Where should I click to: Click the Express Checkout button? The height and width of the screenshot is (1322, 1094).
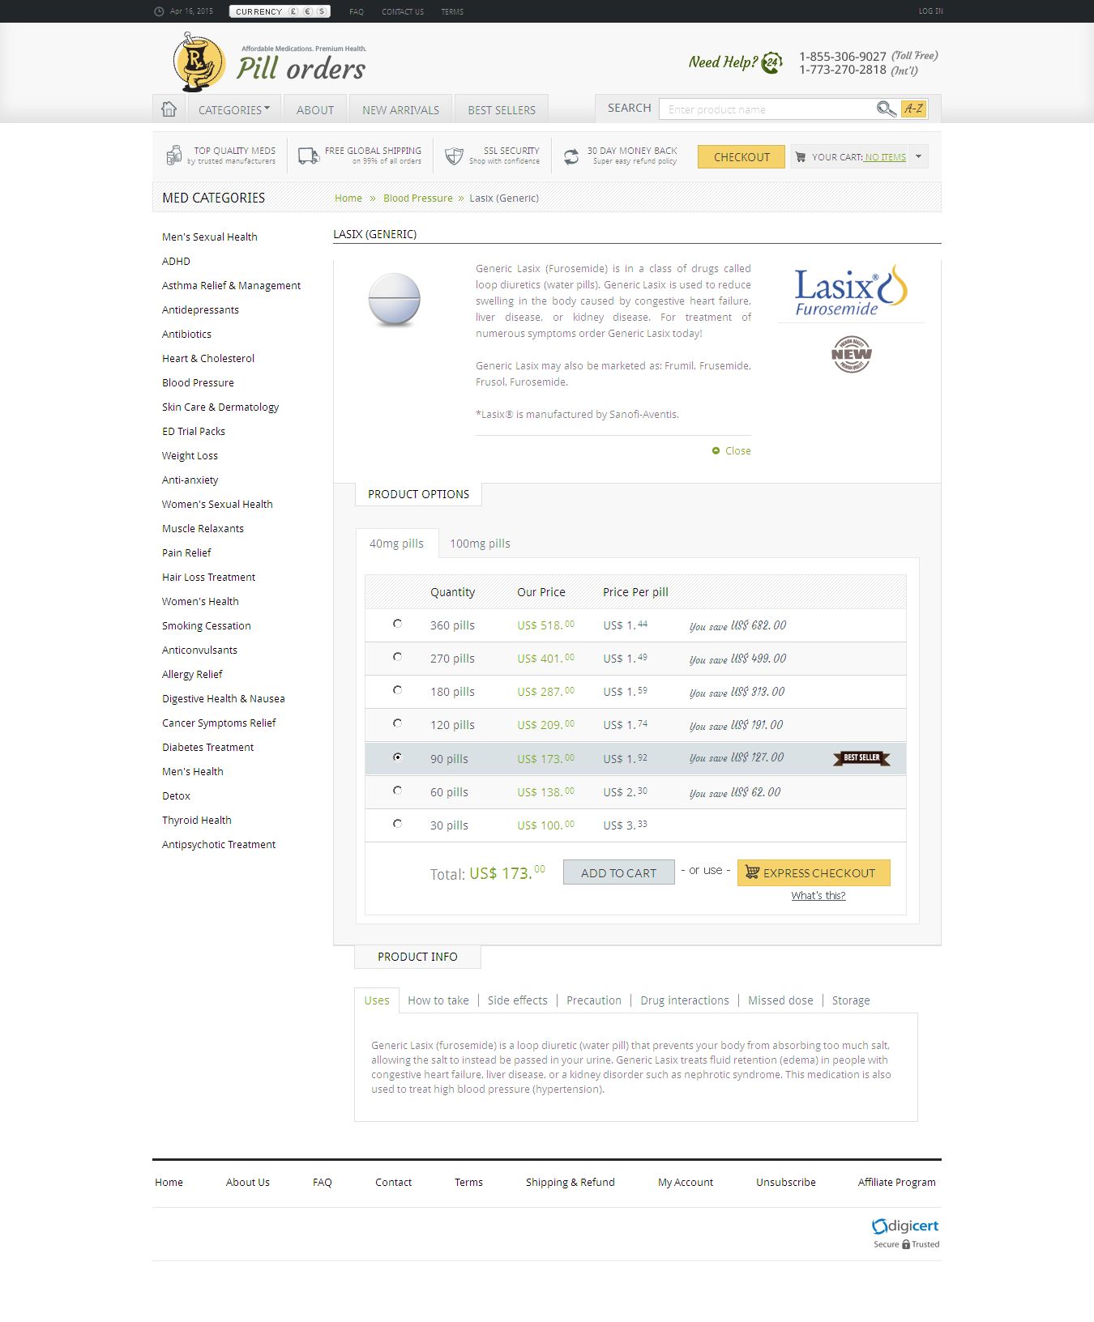pos(814,872)
